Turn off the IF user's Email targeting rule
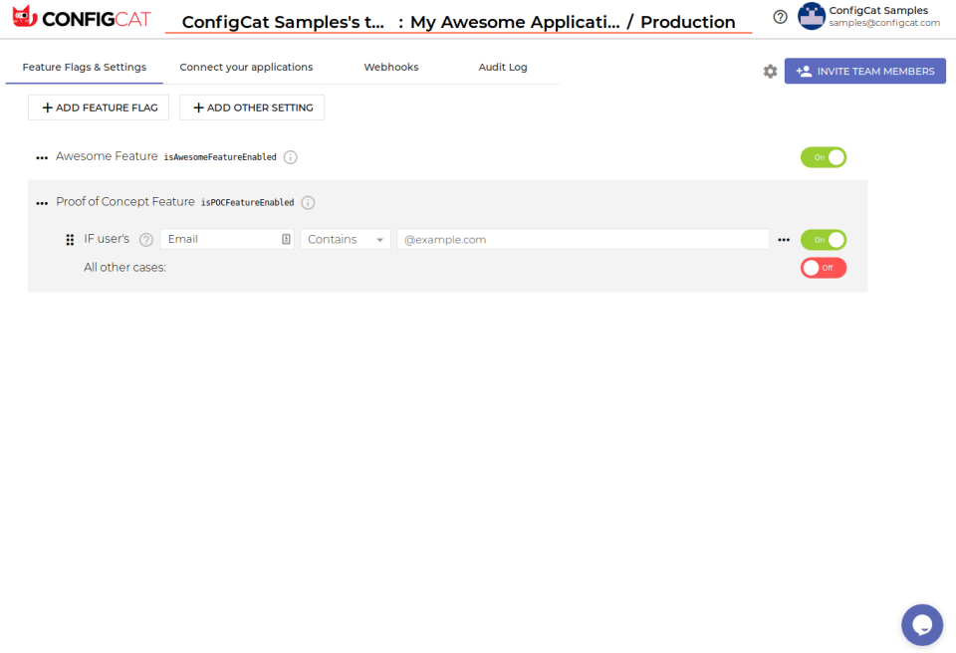956x653 pixels. [825, 239]
